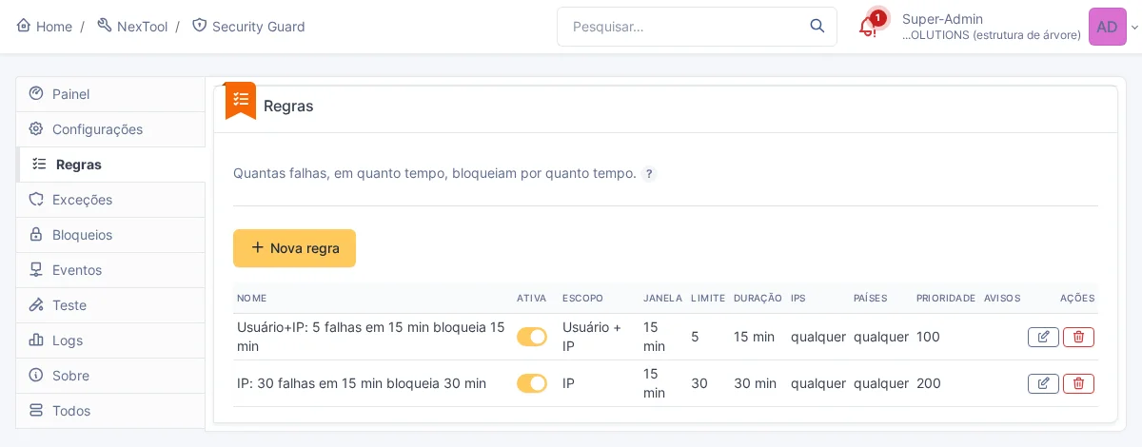Image resolution: width=1142 pixels, height=447 pixels.
Task: Click the DURAÇÃO column header
Action: pos(758,298)
